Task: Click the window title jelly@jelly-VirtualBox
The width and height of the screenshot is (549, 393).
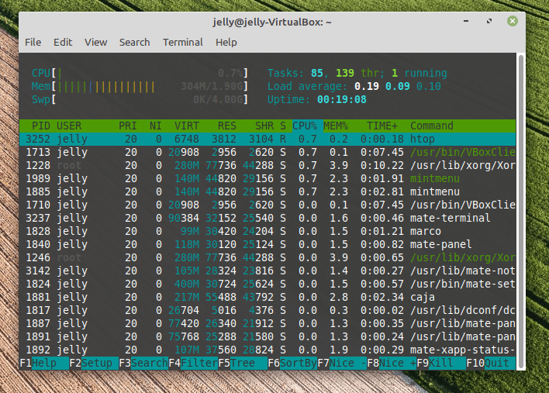Action: click(271, 22)
